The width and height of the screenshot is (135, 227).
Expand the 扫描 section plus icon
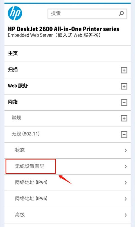pos(124,70)
